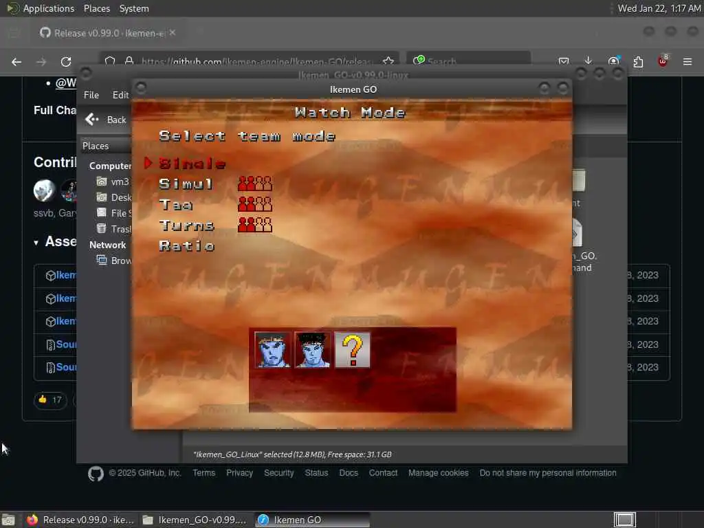Click the browser forward arrow
Image resolution: width=704 pixels, height=528 pixels.
(41, 61)
